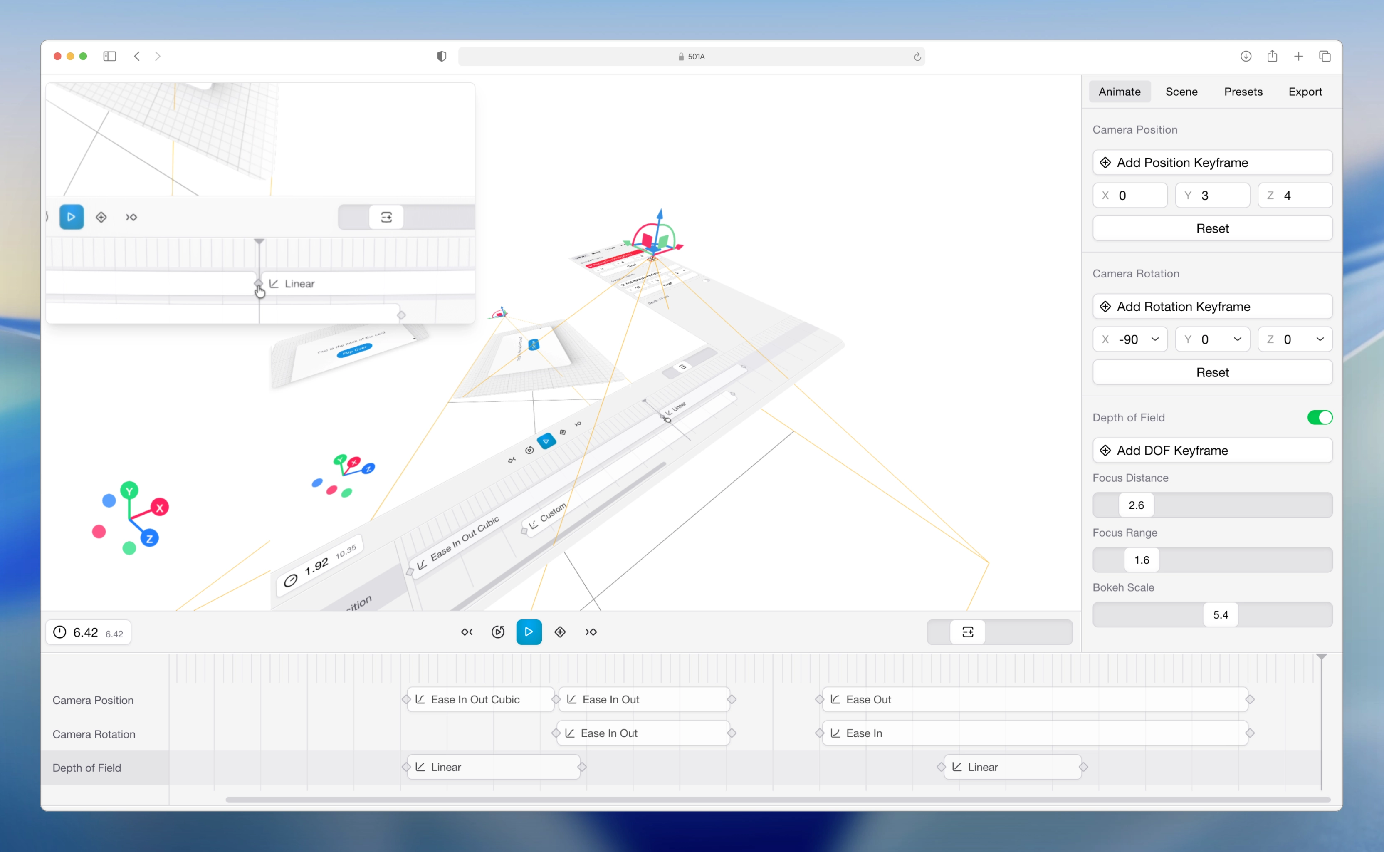Reset the Camera Position values
This screenshot has width=1384, height=852.
pyautogui.click(x=1212, y=229)
